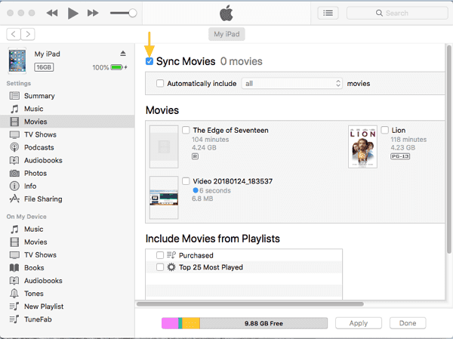Click the Lion movie poster thumbnail
Viewport: 453px width, 339px height.
tap(362, 146)
